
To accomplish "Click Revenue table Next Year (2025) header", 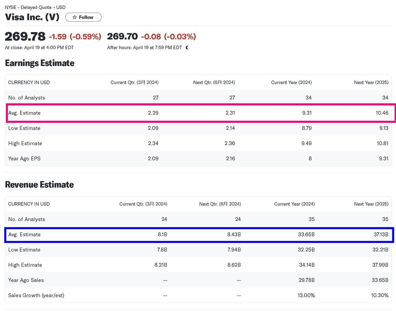I will [371, 204].
